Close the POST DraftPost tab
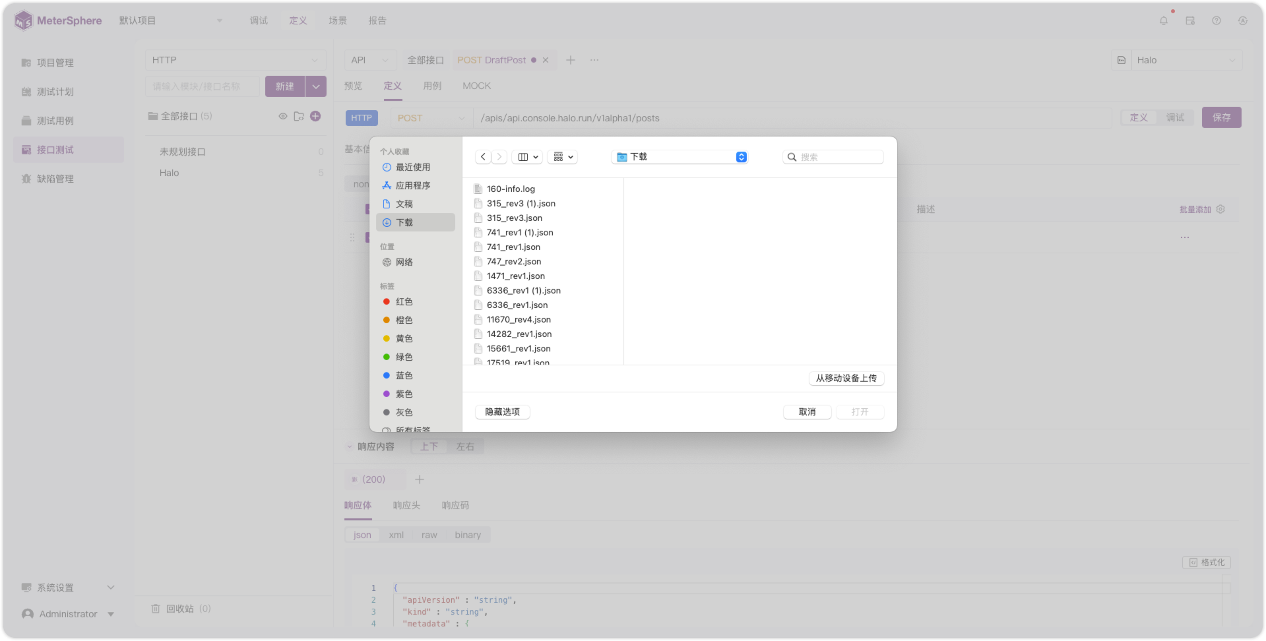 point(546,60)
